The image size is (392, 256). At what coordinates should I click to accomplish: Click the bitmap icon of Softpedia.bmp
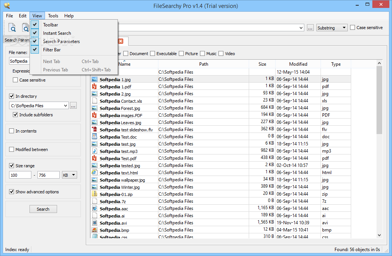coord(95,230)
